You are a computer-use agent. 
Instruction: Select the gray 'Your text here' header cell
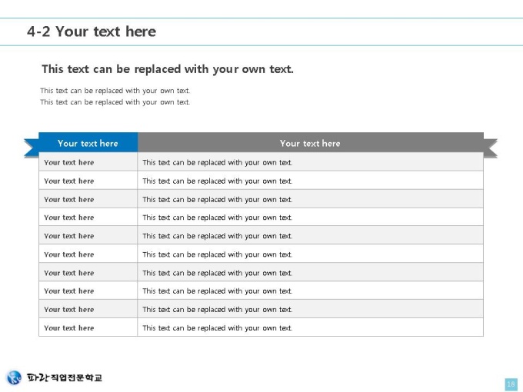coord(311,143)
